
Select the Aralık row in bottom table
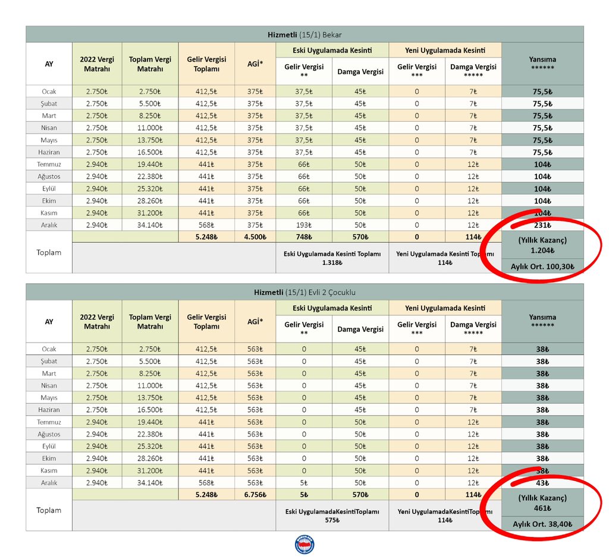click(48, 482)
